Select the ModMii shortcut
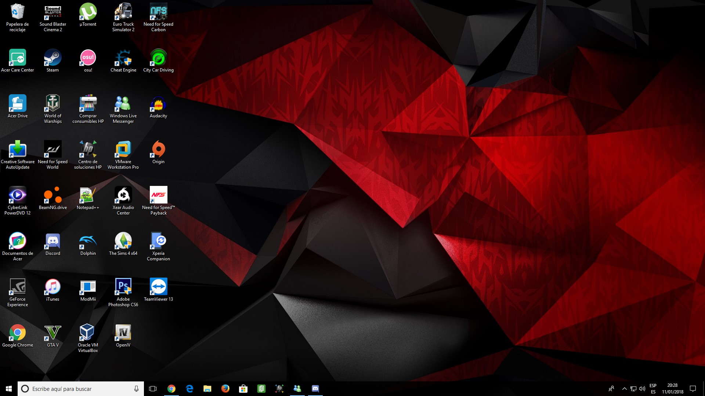The image size is (705, 396). coord(88,290)
